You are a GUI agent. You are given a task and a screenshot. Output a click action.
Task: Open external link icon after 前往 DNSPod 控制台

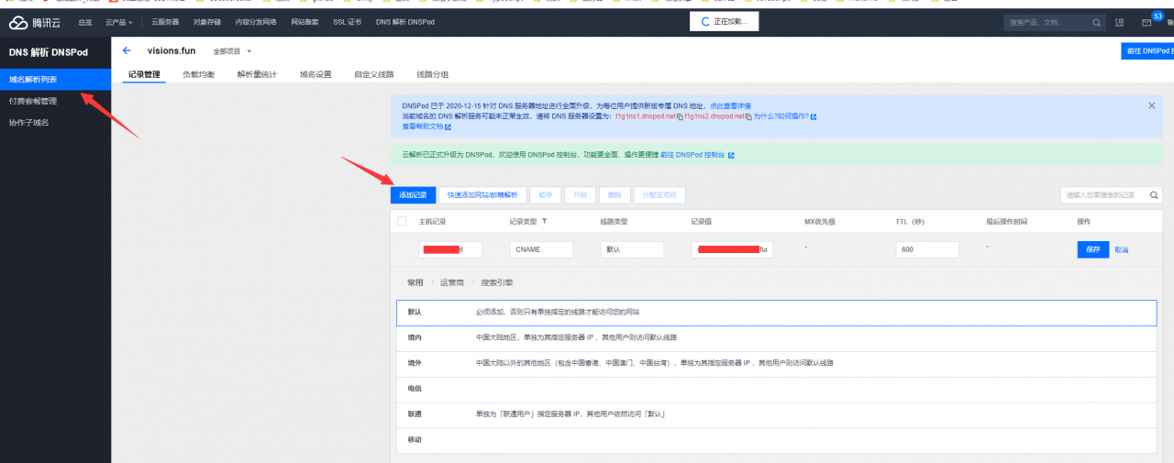pyautogui.click(x=730, y=155)
